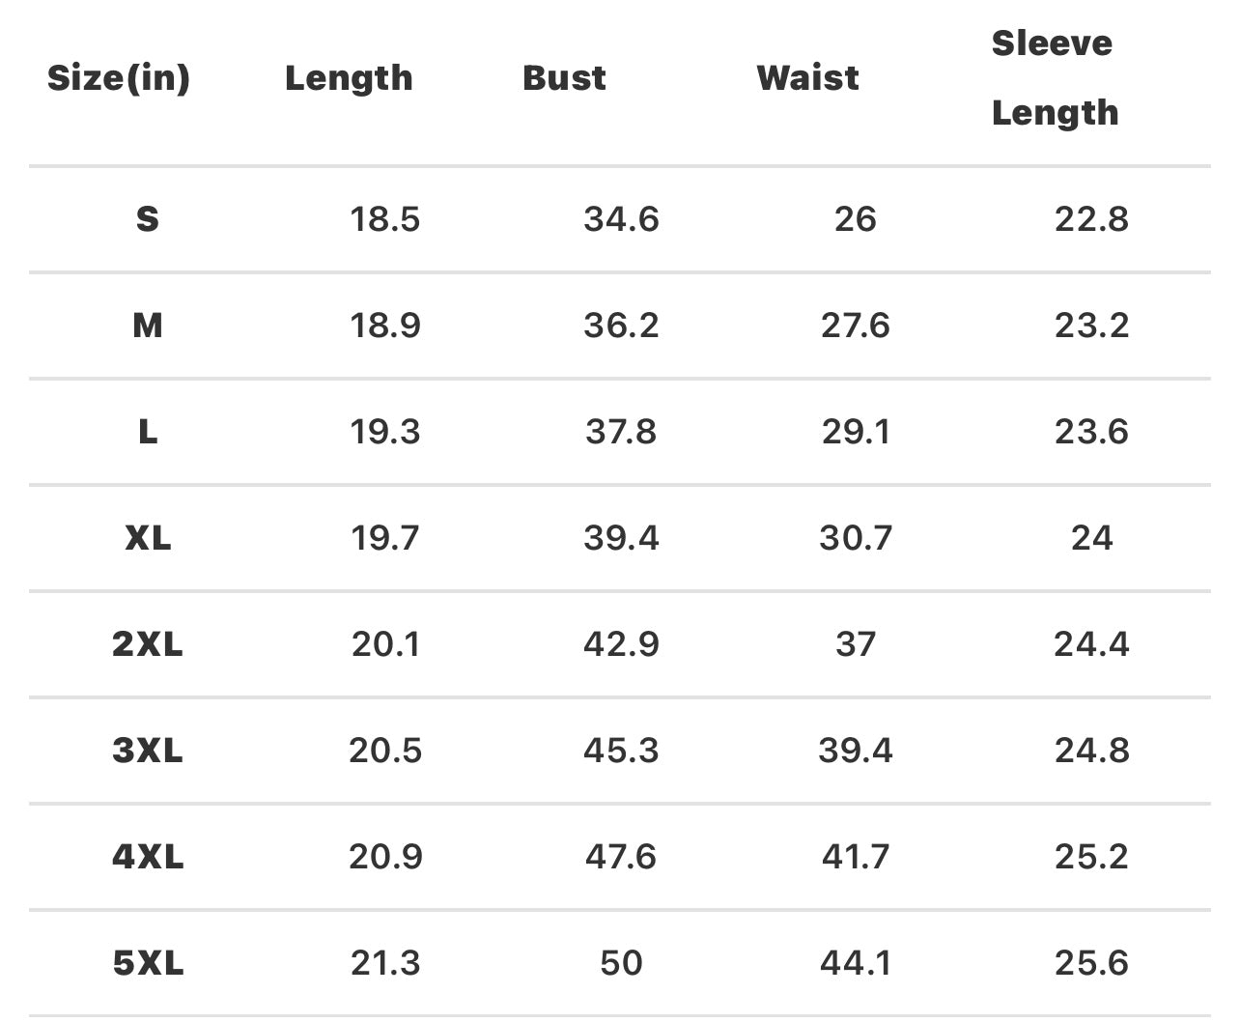Select the XL size row label
This screenshot has height=1022, width=1240.
pos(147,538)
